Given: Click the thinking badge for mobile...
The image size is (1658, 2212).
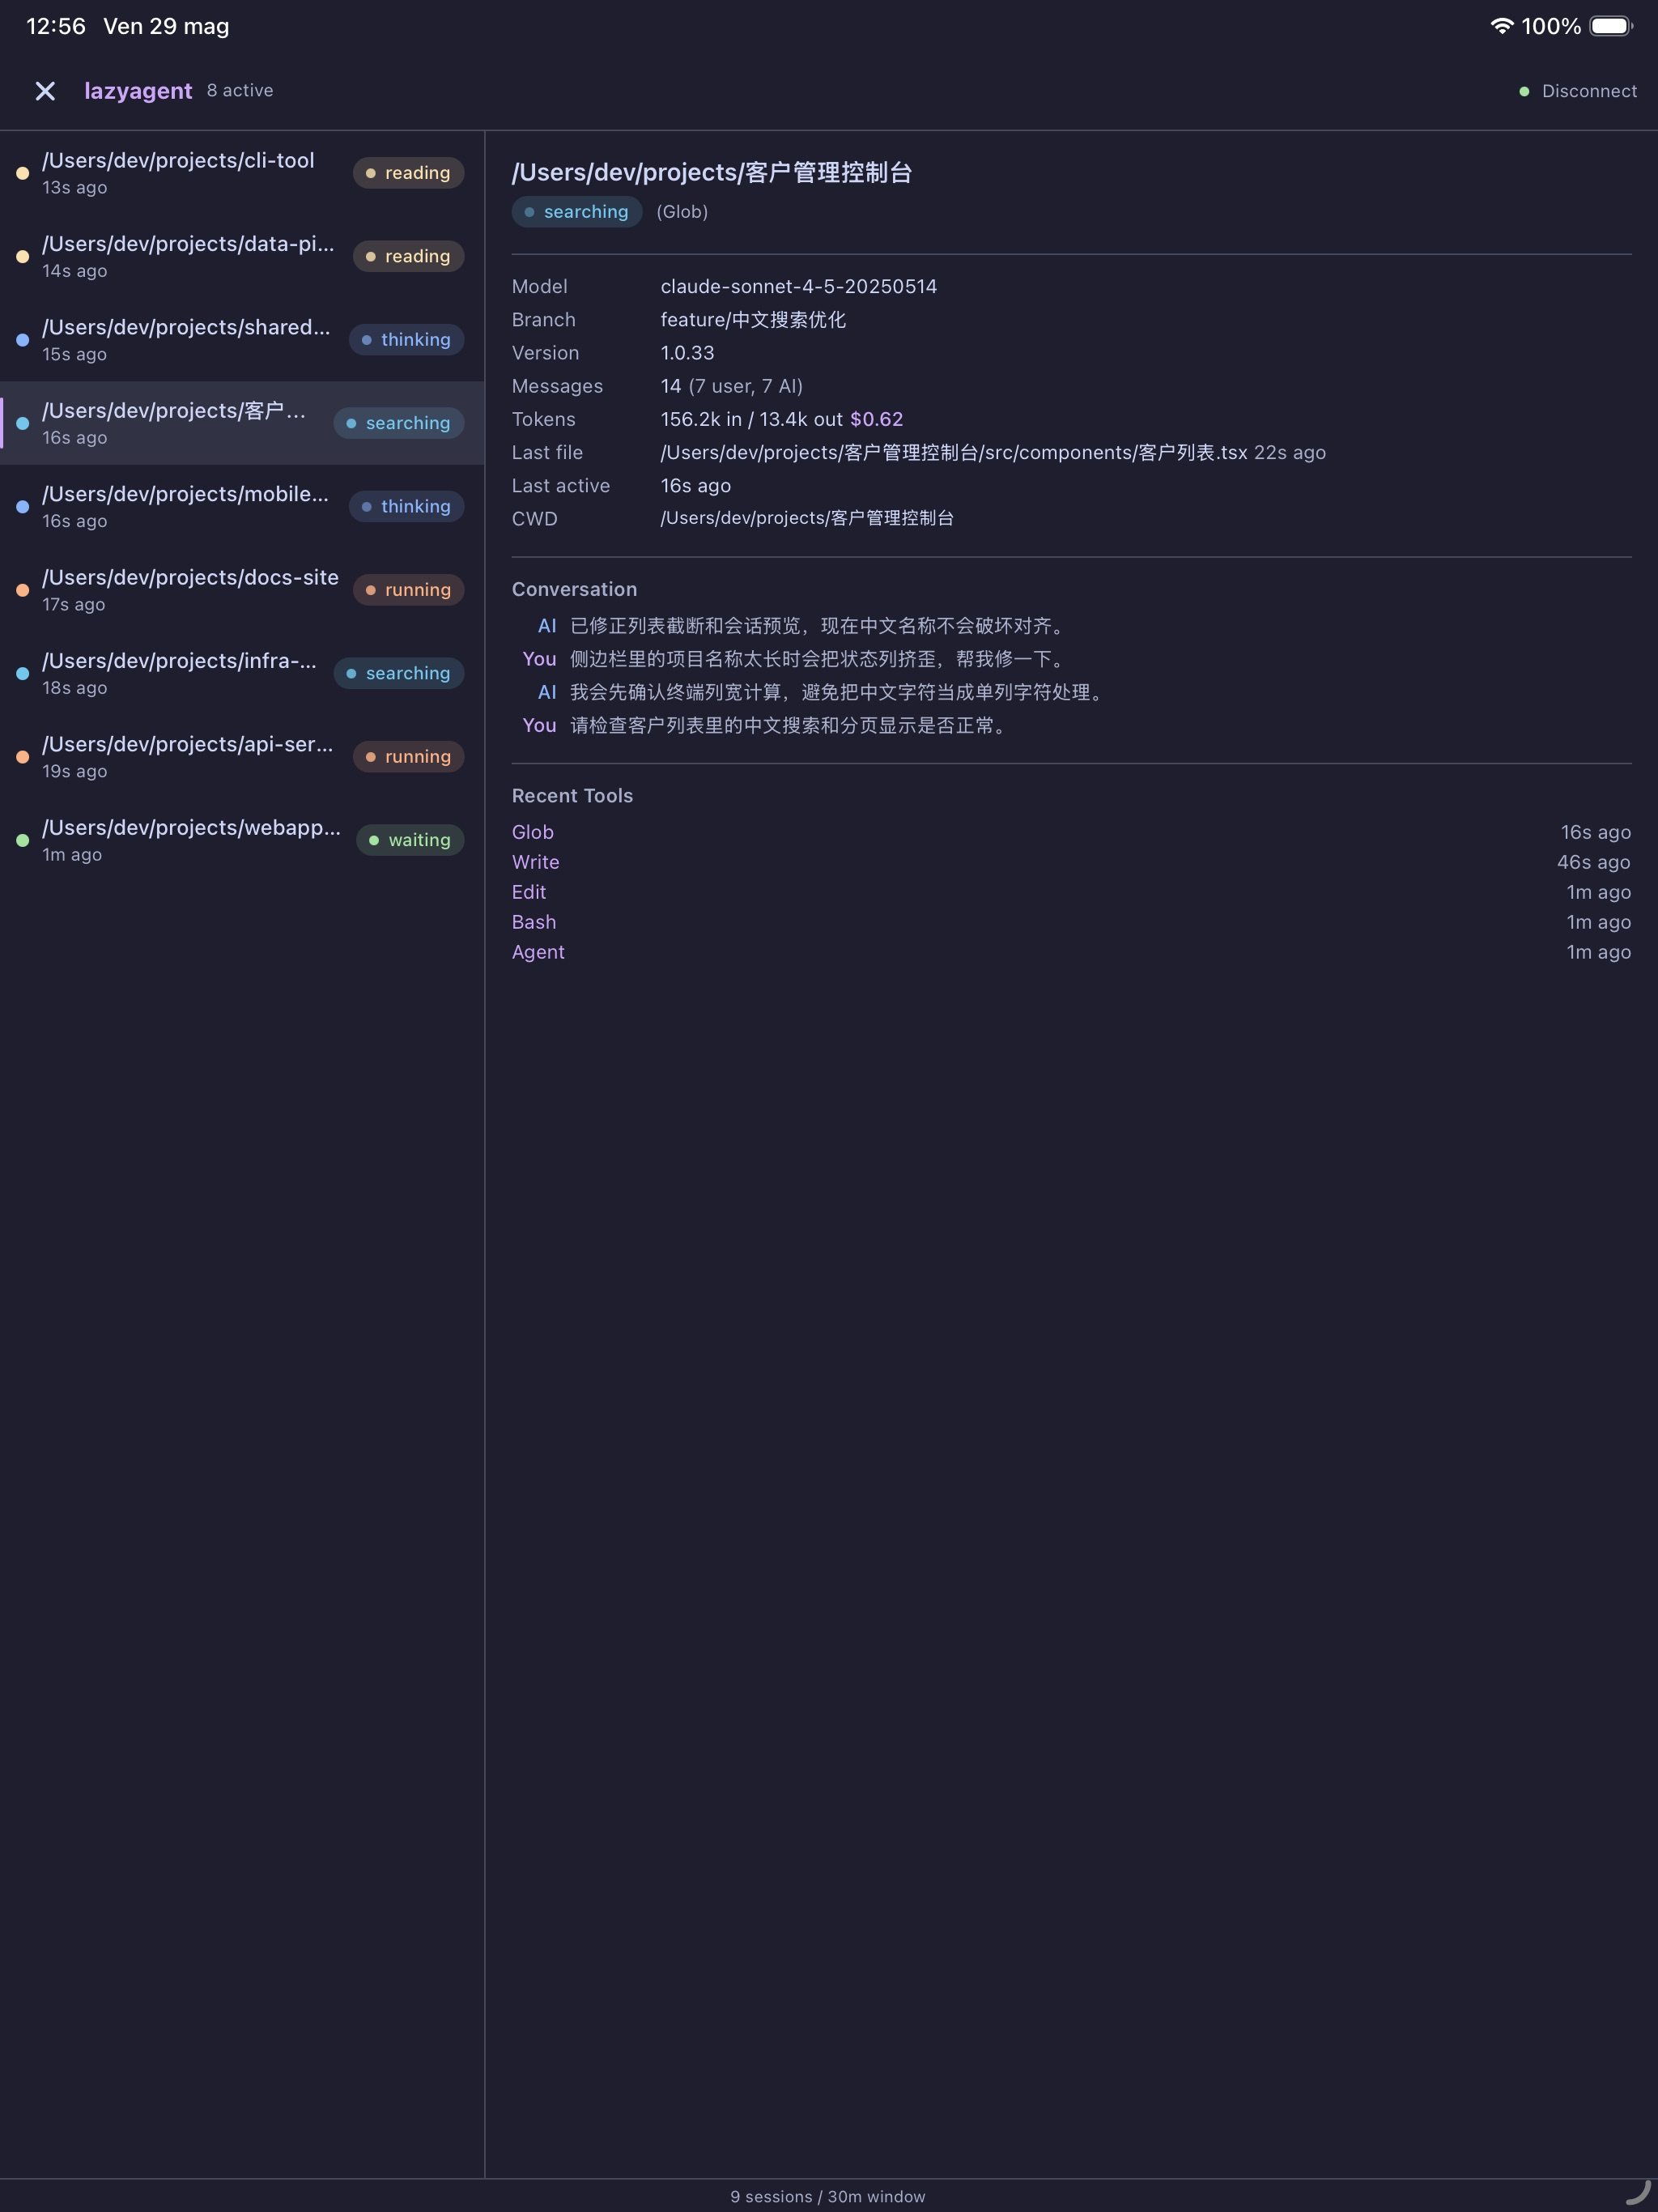Looking at the screenshot, I should [406, 506].
